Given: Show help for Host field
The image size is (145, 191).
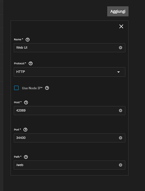Looking at the screenshot, I should click(x=26, y=102).
